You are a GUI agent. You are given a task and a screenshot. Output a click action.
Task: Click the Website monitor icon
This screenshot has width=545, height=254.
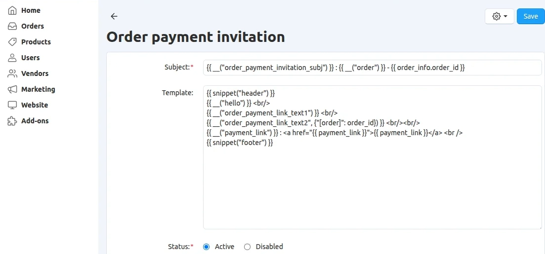coord(12,105)
